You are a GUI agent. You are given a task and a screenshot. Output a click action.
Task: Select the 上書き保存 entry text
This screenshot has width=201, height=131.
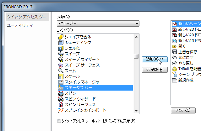click(x=188, y=52)
